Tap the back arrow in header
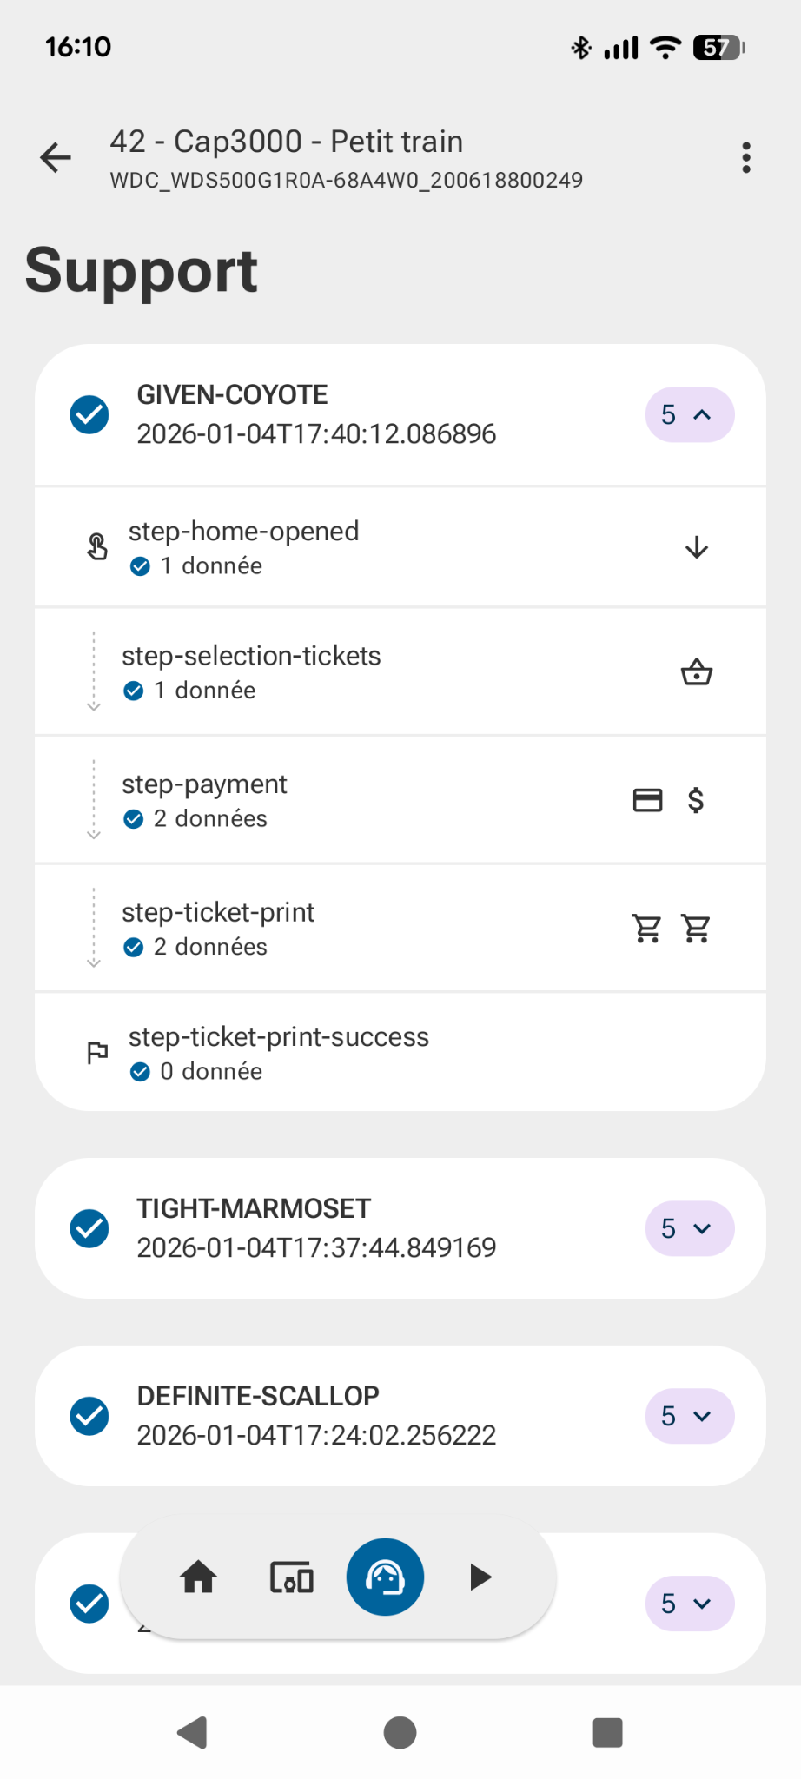The width and height of the screenshot is (801, 1779). click(x=56, y=157)
